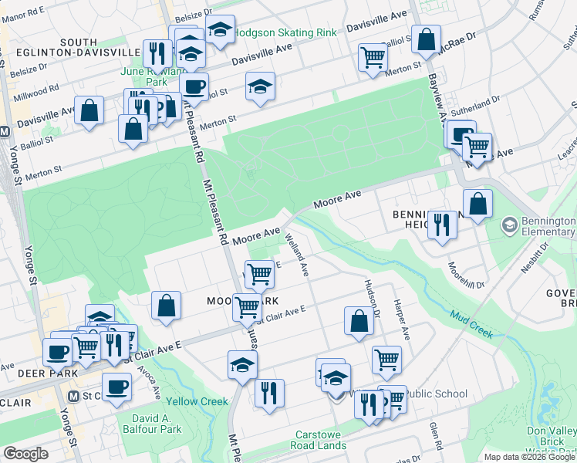Open the restaurant marker in Bennington Heights
577x463 pixels.
click(x=442, y=225)
